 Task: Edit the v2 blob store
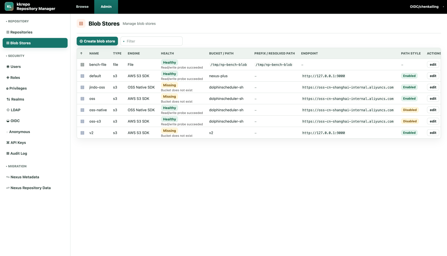click(433, 133)
